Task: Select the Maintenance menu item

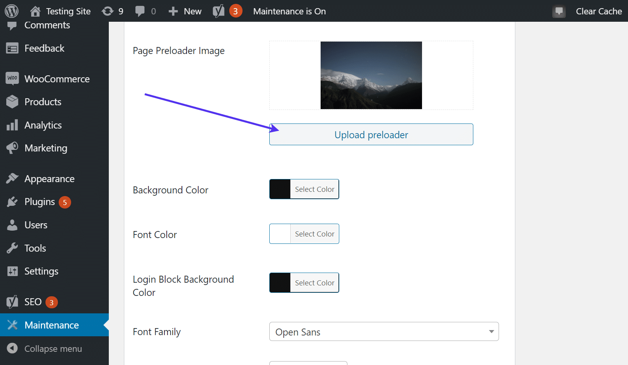Action: coord(52,325)
